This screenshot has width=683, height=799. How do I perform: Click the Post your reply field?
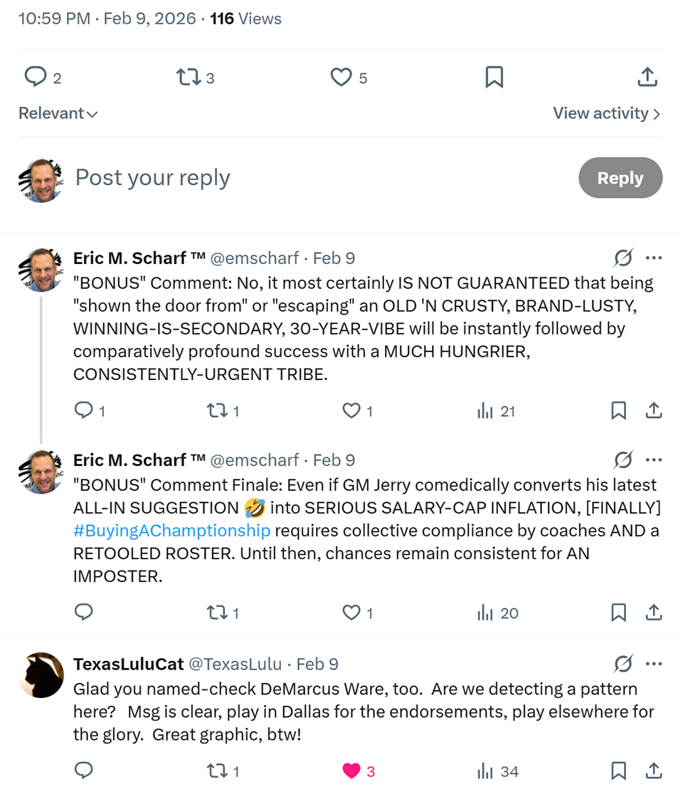[285, 178]
